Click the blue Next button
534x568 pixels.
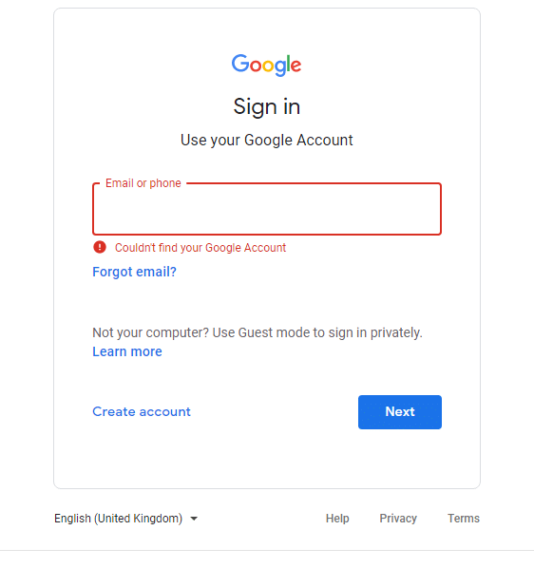(400, 412)
